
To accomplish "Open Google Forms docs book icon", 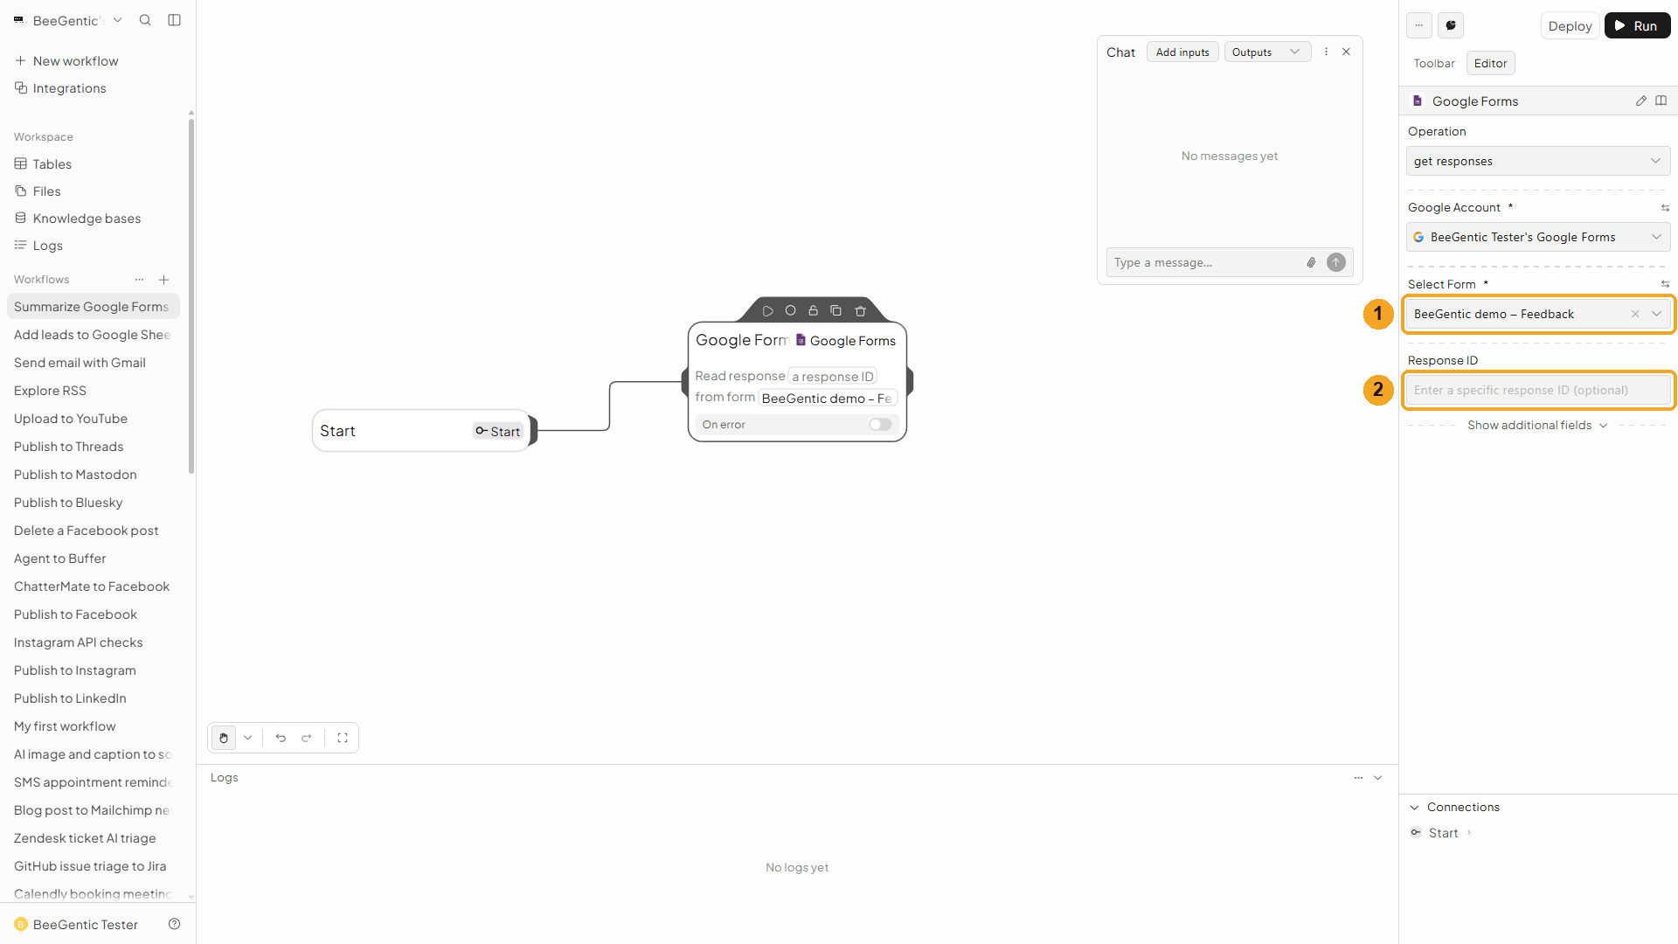I will (x=1661, y=101).
